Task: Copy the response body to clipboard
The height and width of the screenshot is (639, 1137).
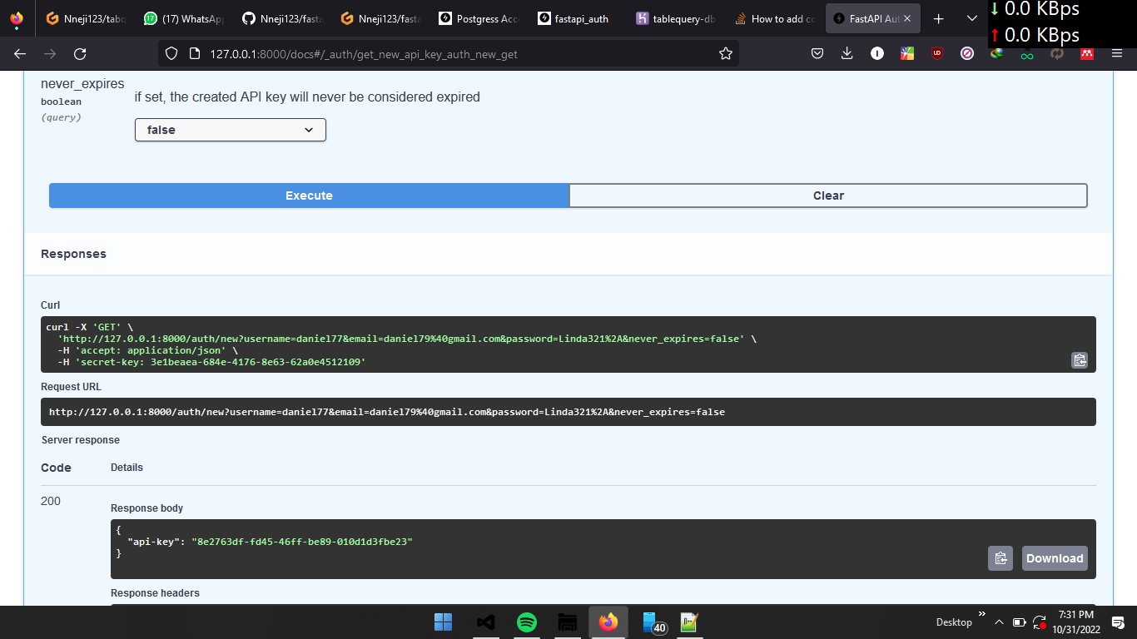Action: point(1000,558)
